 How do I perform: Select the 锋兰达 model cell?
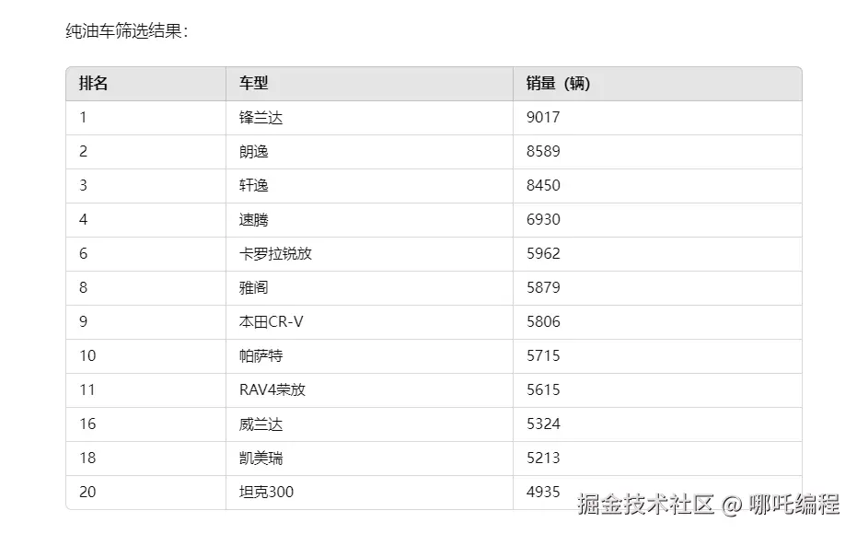(x=261, y=118)
